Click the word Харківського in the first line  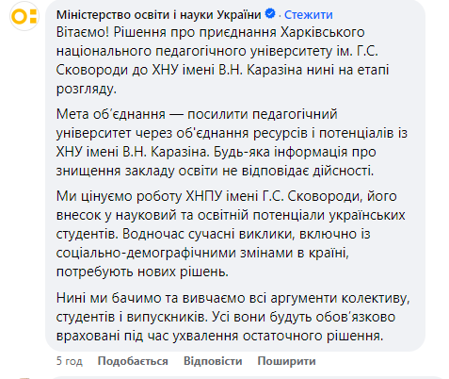click(x=323, y=33)
